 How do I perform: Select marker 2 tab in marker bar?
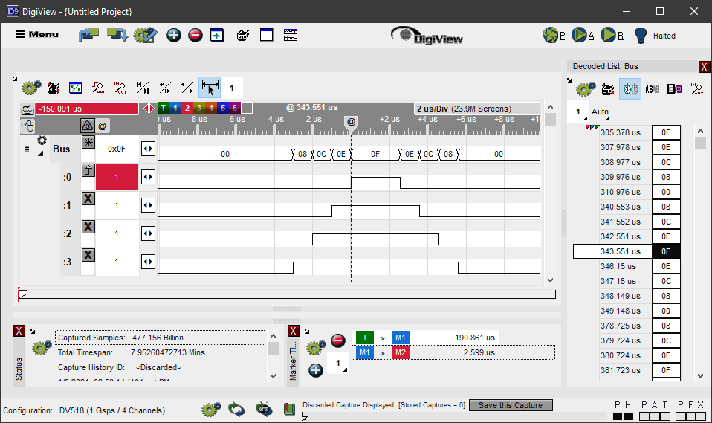(x=187, y=108)
